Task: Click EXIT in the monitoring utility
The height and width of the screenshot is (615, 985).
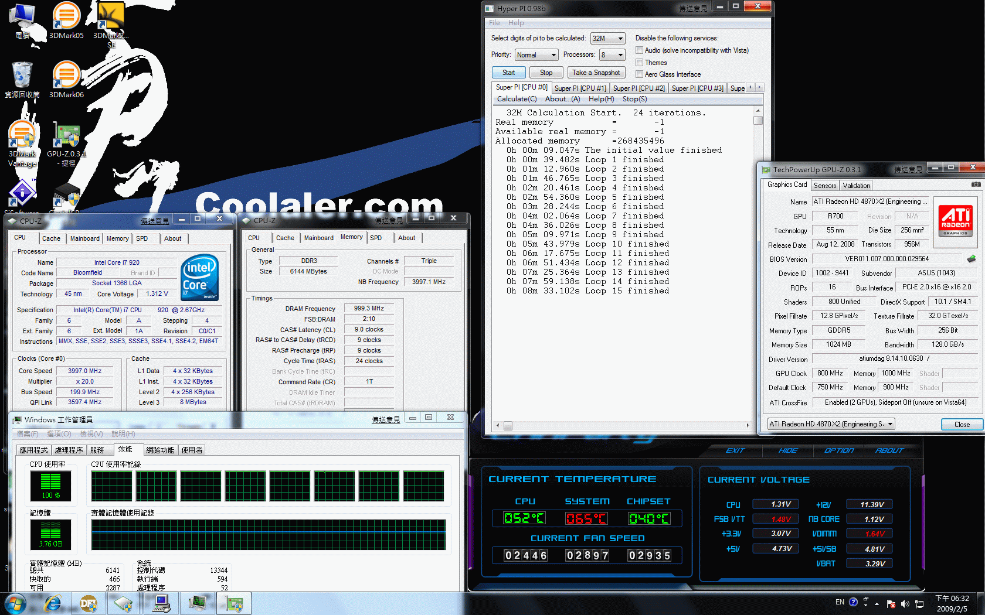Action: tap(735, 450)
